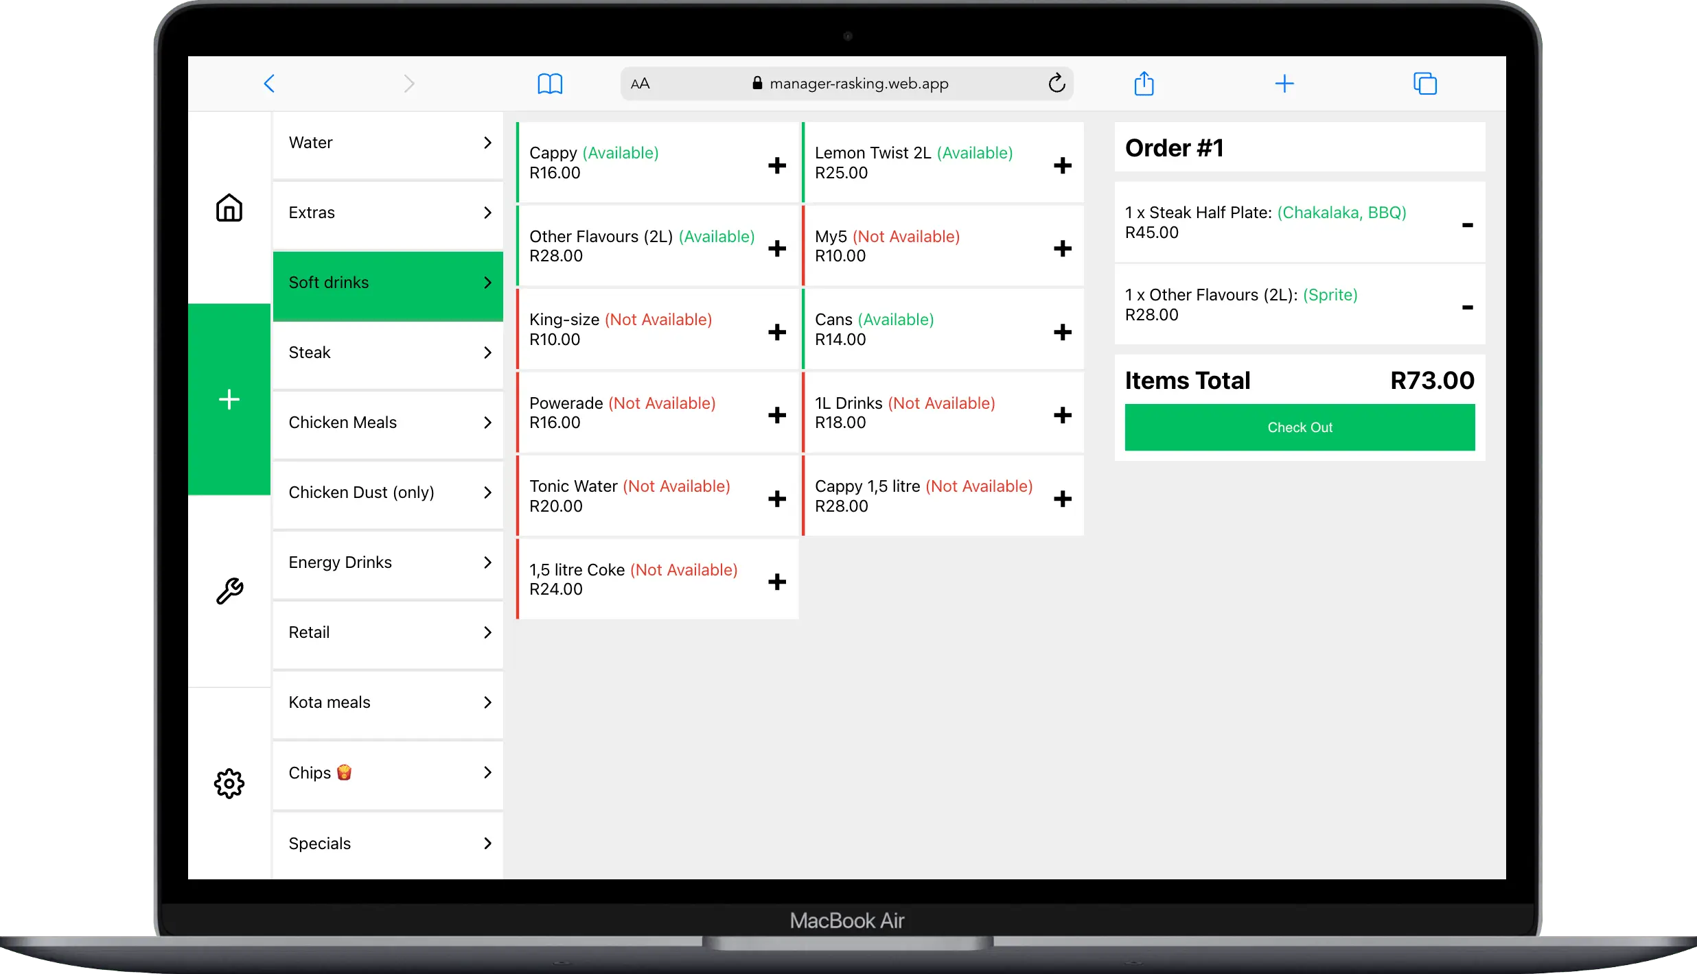The image size is (1697, 974).
Task: Remove Steak Half Plate from order
Action: [x=1467, y=224]
